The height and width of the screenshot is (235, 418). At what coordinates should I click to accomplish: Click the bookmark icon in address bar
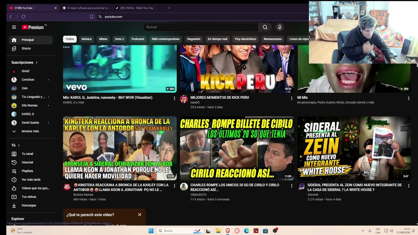click(92, 17)
